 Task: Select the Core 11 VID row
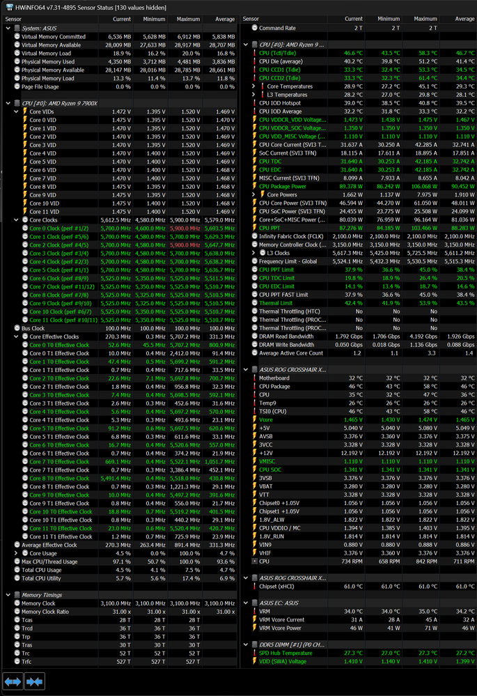coord(119,212)
